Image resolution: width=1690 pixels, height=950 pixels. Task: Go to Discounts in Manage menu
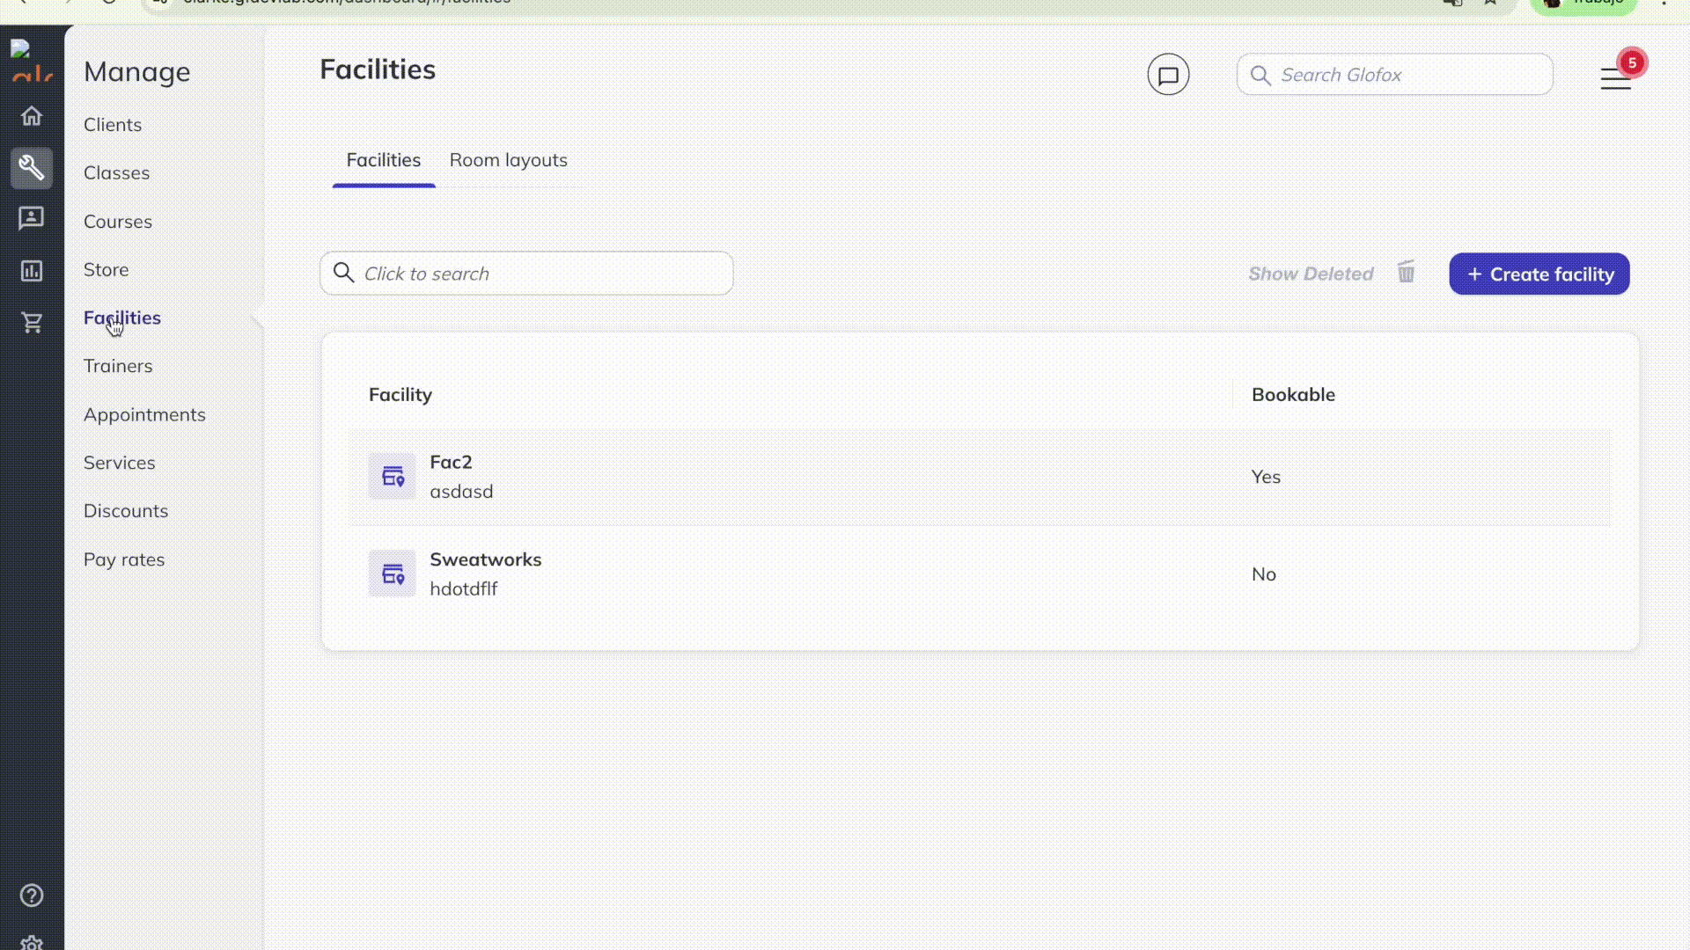tap(126, 511)
